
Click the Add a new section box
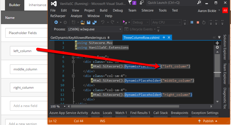tap(26, 122)
